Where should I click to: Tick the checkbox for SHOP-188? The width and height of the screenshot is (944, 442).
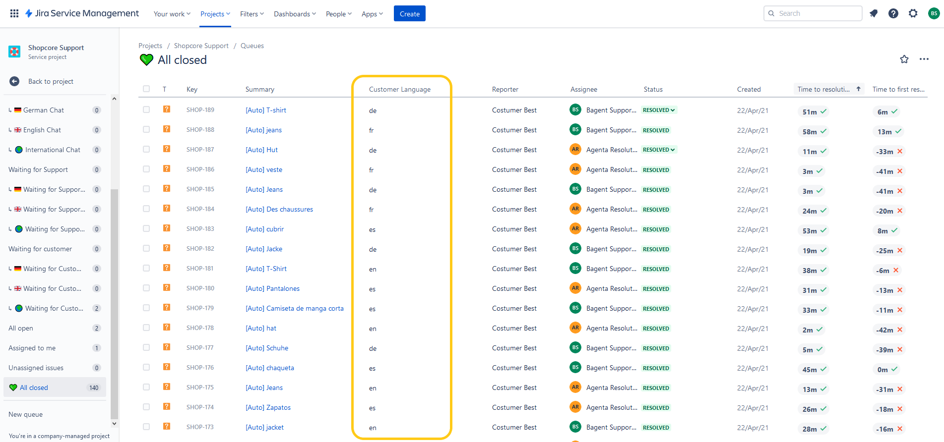click(146, 129)
